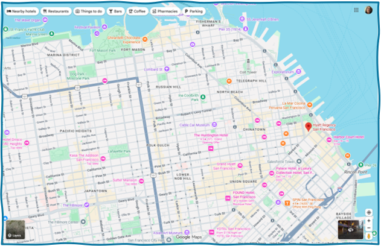This screenshot has height=246, width=381.
Task: Open the Cable Car Museum marker
Action: tap(214, 125)
